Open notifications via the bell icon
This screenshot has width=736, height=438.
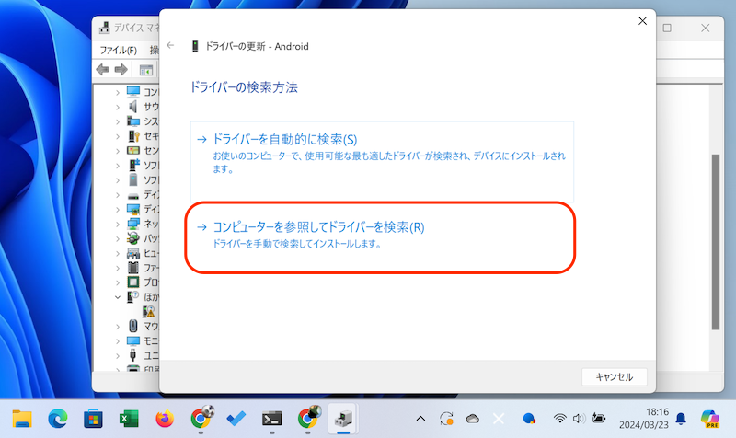point(681,419)
